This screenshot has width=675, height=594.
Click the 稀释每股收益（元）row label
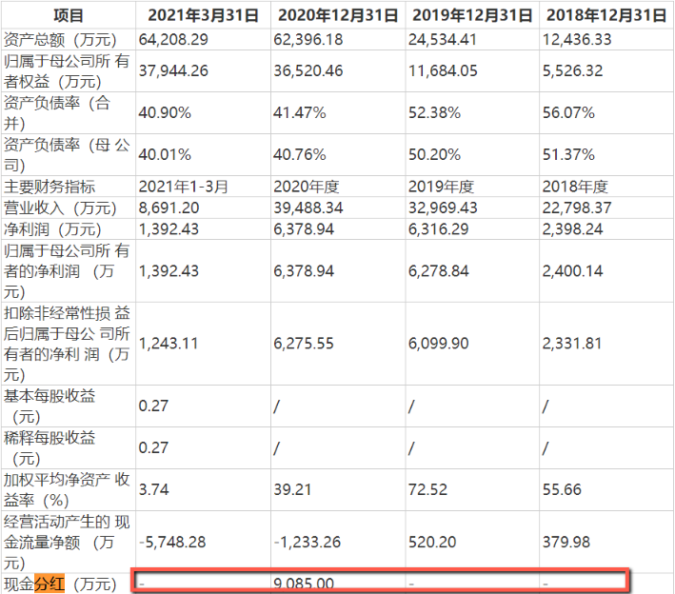[x=50, y=448]
